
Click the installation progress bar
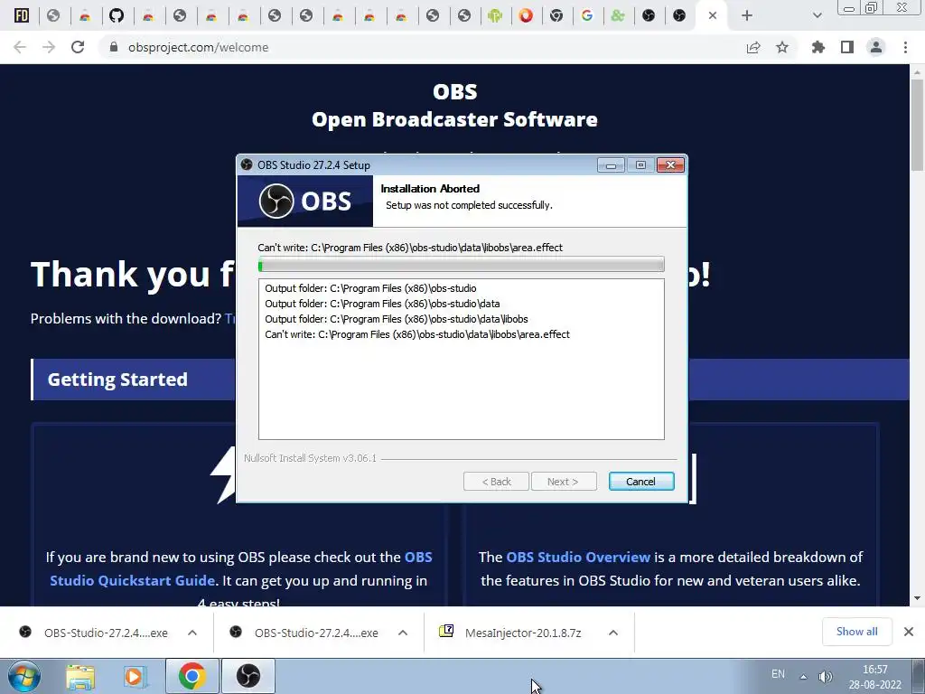pyautogui.click(x=462, y=265)
